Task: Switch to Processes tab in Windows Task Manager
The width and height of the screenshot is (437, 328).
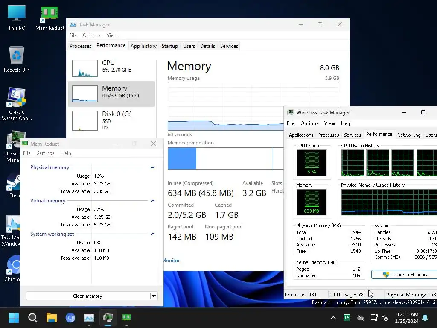Action: tap(329, 135)
